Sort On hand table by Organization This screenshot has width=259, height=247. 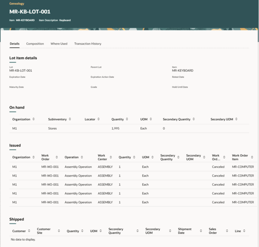(33, 119)
